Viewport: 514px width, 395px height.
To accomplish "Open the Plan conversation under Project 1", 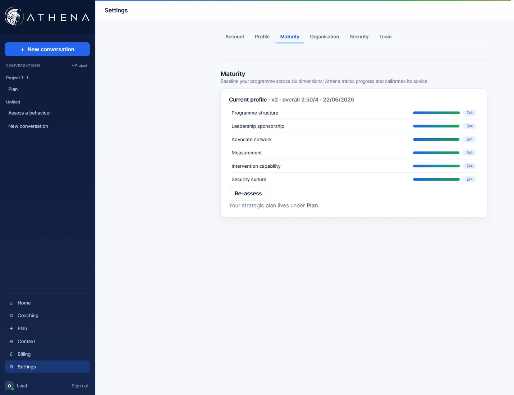I will (x=47, y=89).
